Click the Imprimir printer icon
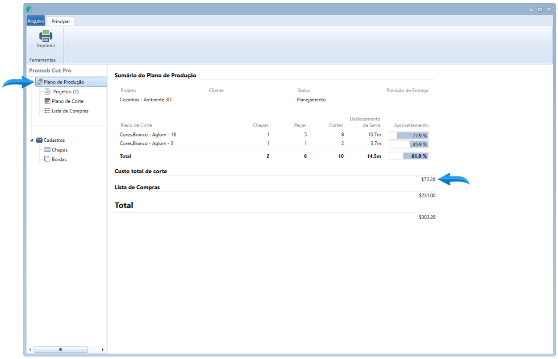558x359 pixels. tap(46, 36)
